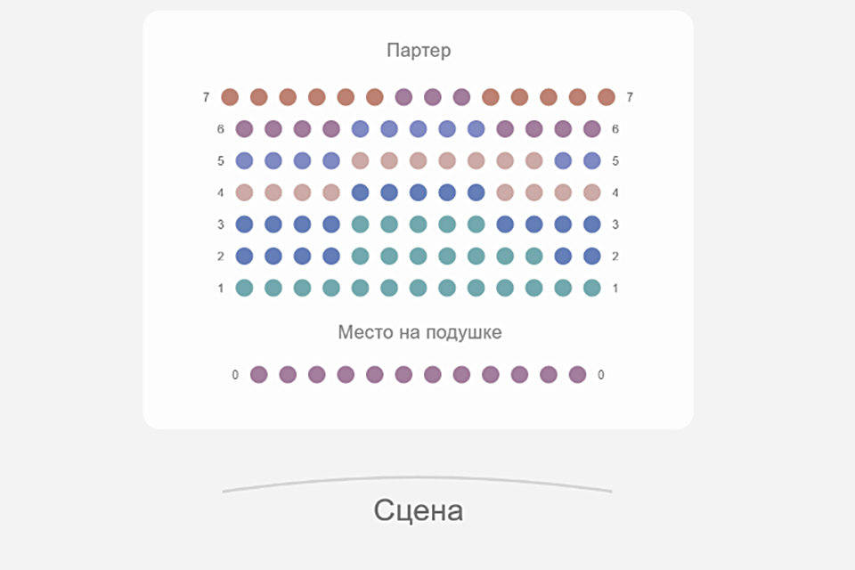This screenshot has height=570, width=855.
Task: Select the leftmost seat in row 4
Action: 244,192
